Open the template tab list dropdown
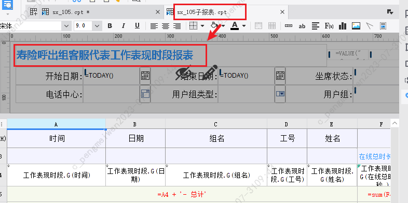This screenshot has width=408, height=203. (389, 12)
